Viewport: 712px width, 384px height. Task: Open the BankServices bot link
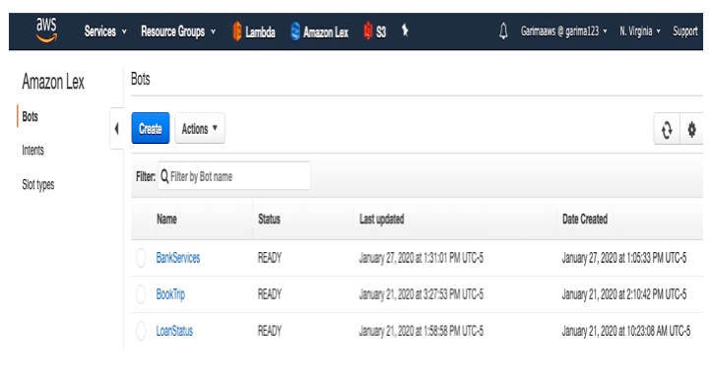[178, 258]
